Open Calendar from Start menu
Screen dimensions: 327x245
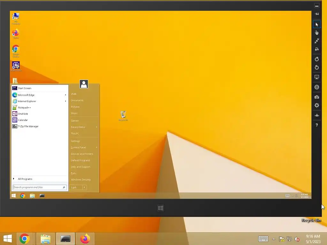pos(40,120)
